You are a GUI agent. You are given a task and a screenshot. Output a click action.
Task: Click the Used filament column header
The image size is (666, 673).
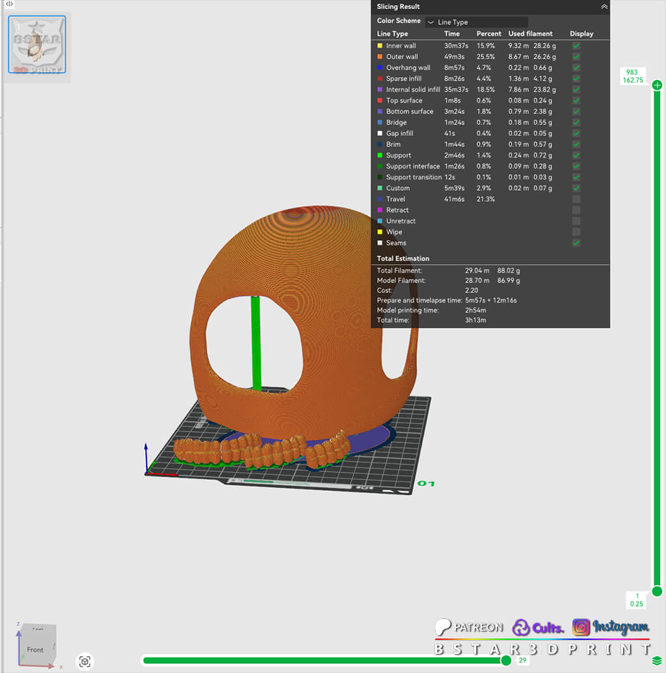[531, 33]
